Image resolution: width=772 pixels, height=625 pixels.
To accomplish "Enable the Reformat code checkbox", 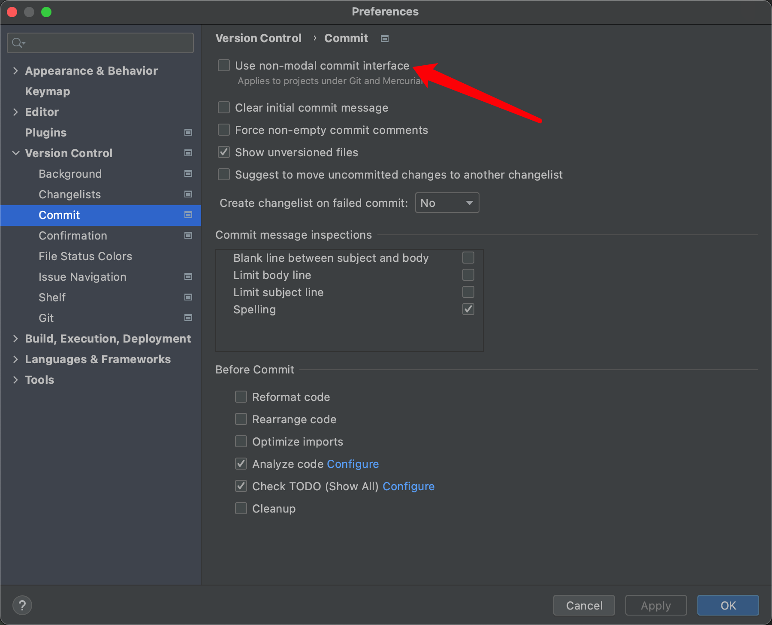I will coord(241,397).
